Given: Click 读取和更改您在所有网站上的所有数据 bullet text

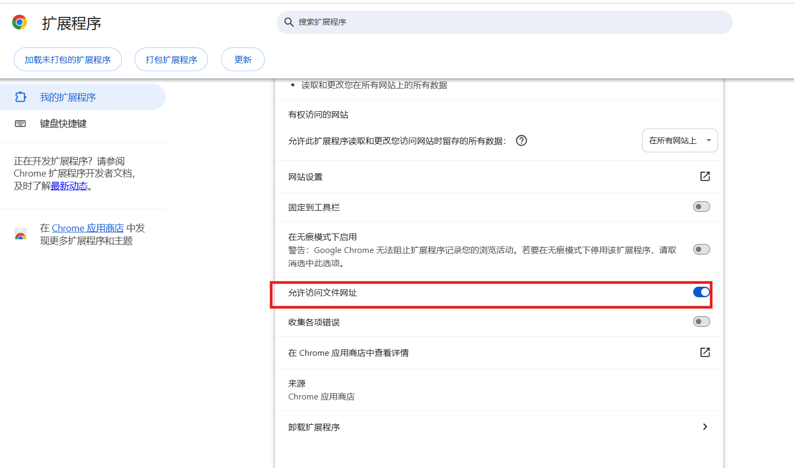Looking at the screenshot, I should 374,85.
